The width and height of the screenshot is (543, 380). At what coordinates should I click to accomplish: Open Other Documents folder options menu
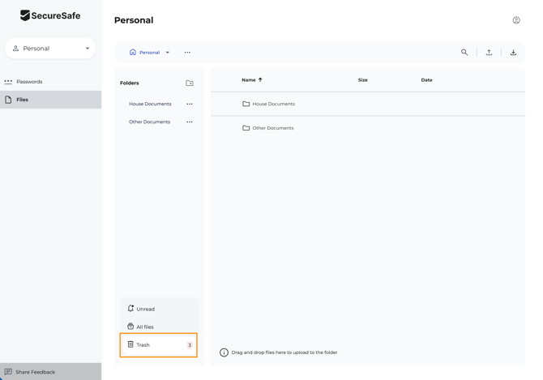190,122
